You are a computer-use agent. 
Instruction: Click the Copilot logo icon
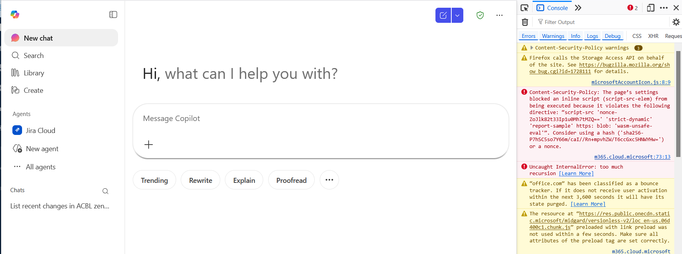pos(15,14)
